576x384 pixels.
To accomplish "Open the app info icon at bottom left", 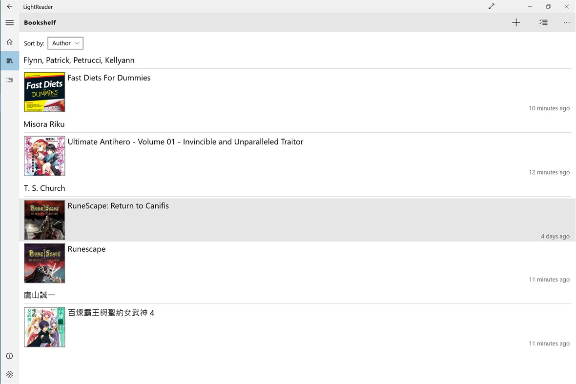I will tap(9, 356).
